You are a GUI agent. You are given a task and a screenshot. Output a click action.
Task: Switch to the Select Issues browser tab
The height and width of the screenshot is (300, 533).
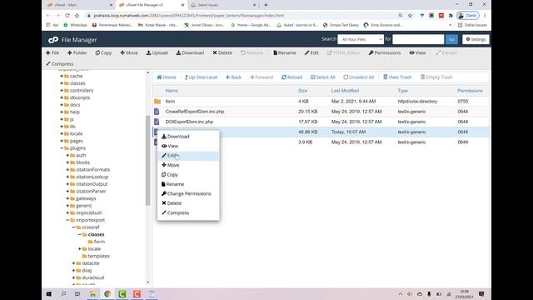(223, 5)
